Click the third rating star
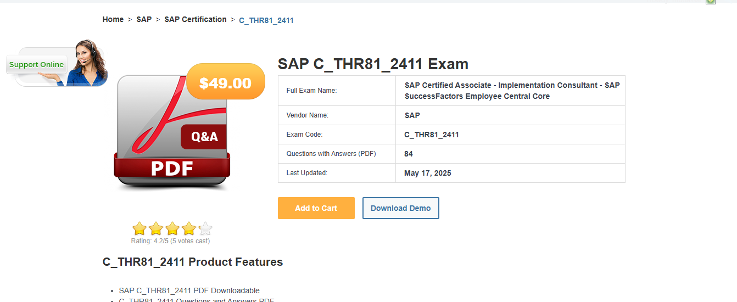737x302 pixels. coord(172,228)
